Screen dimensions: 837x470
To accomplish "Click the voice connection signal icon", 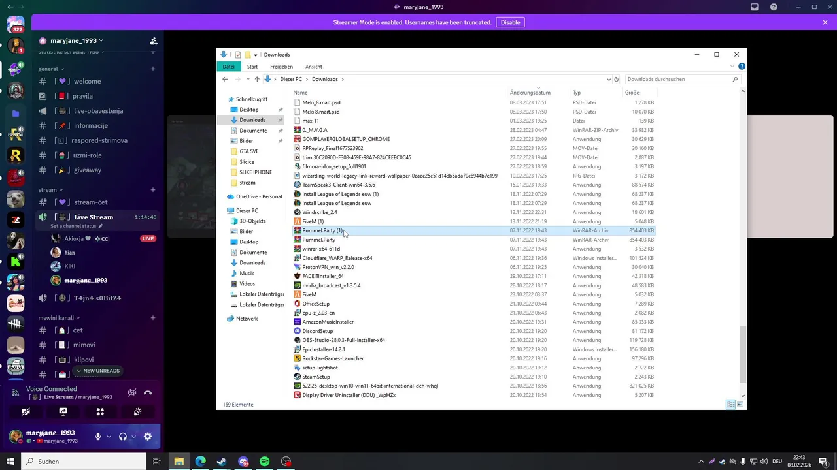I will (x=15, y=393).
